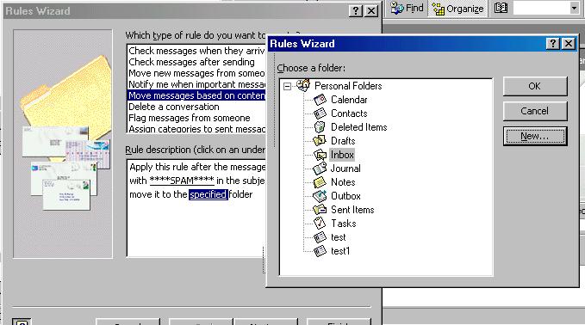This screenshot has width=585, height=325.
Task: Select the Deleted Items trash icon
Action: (x=320, y=127)
